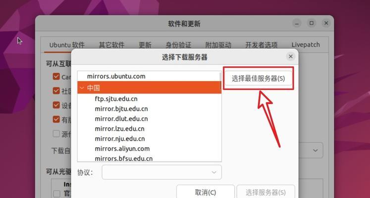This screenshot has height=198, width=370.
Task: Maximize the 软件和更新 window
Action: point(312,23)
